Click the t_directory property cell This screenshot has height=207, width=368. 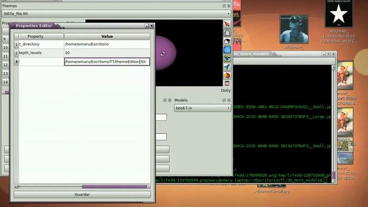click(41, 44)
